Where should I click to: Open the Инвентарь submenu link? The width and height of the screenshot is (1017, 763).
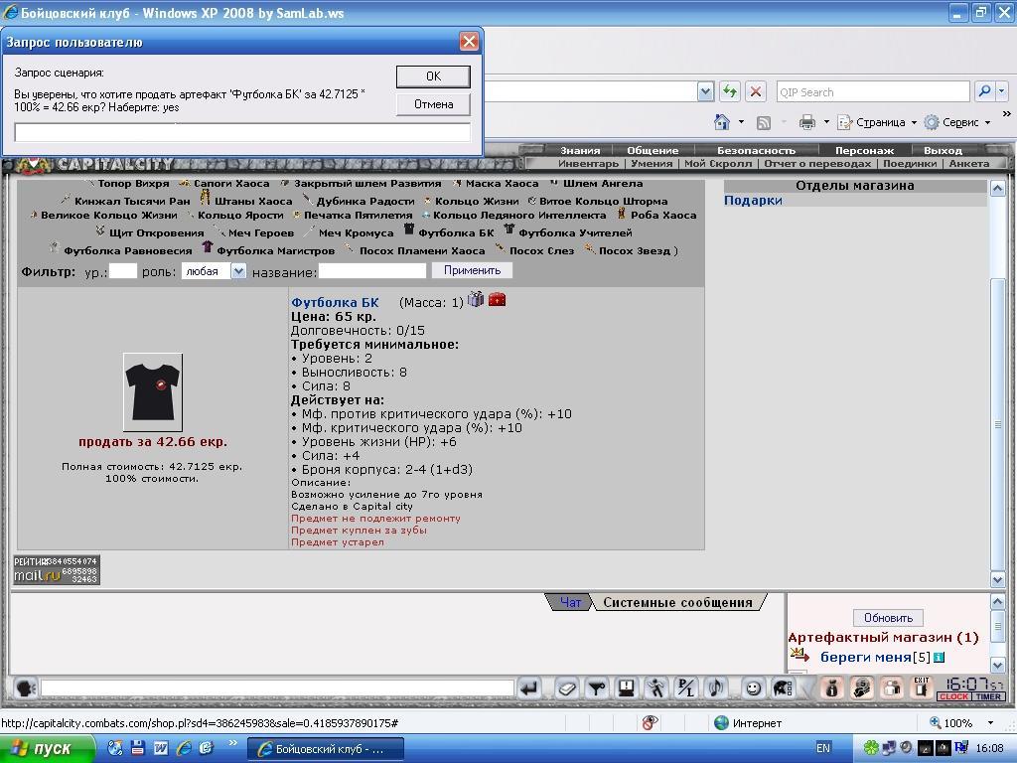pos(588,164)
